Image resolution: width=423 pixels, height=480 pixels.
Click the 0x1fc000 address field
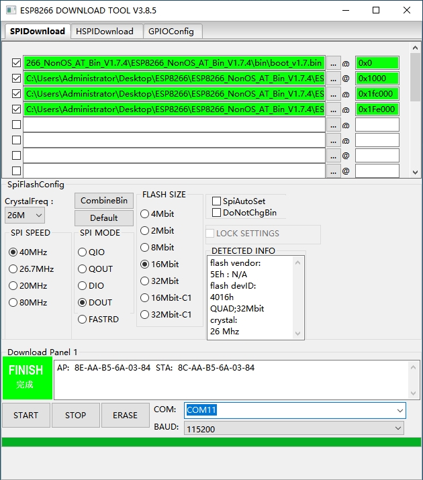click(x=377, y=94)
